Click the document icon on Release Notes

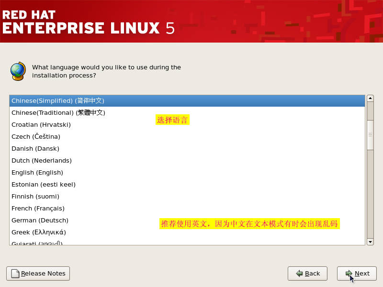pos(15,274)
